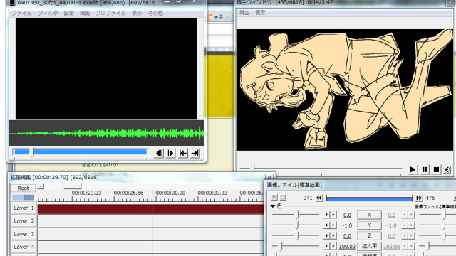Select the dark red object on Layer 1
This screenshot has height=256, width=456.
[x=150, y=209]
